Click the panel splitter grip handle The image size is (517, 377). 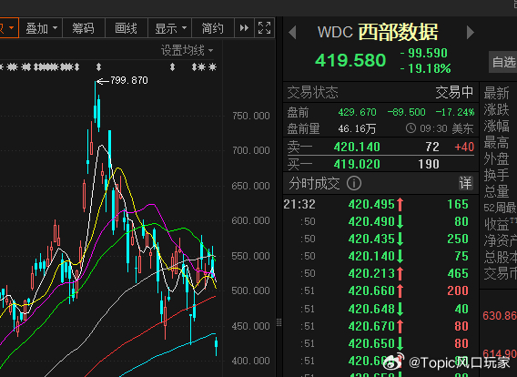(279, 322)
